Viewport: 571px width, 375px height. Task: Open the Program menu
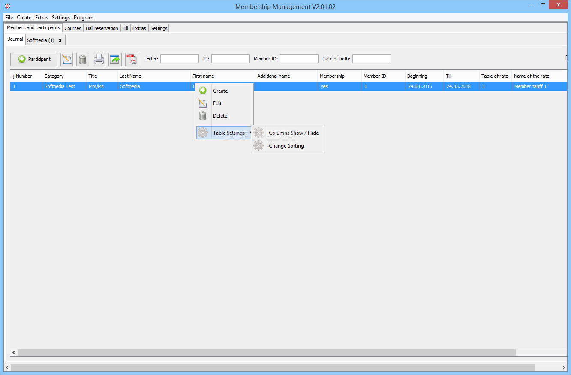point(84,18)
